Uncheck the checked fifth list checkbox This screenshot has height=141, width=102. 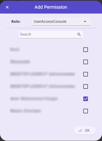[86, 99]
